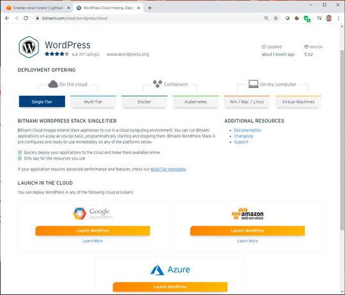Screen dimensions: 345x295
Task: Open the Changelog link
Action: point(243,136)
